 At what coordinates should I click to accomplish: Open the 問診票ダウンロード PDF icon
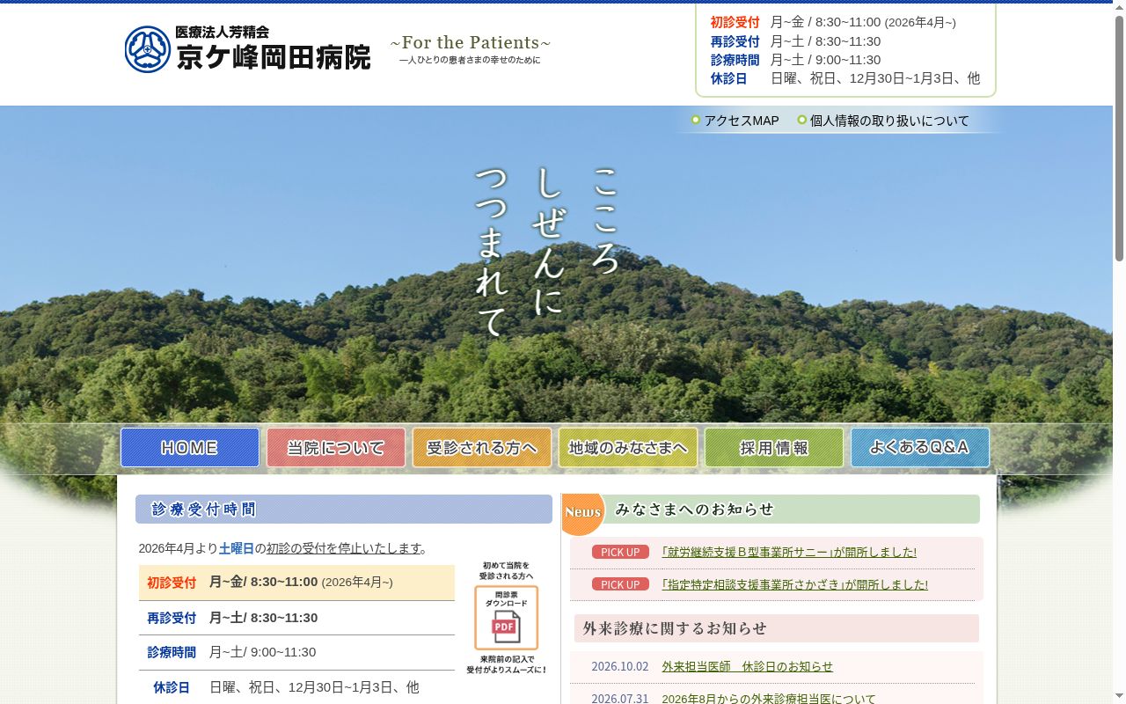point(506,618)
